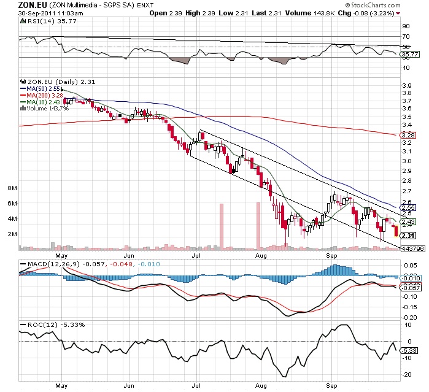
Task: Click the tall pink volume spike in July
Action: [x=222, y=226]
